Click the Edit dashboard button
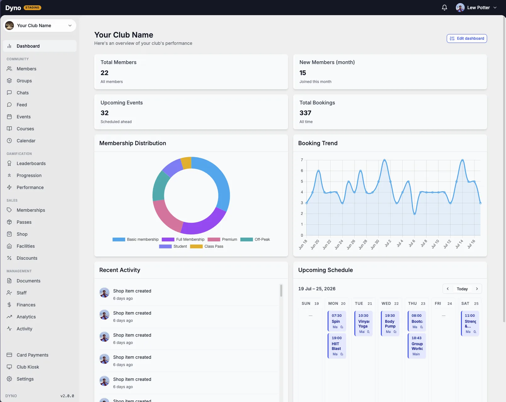This screenshot has height=402, width=506. pos(467,38)
